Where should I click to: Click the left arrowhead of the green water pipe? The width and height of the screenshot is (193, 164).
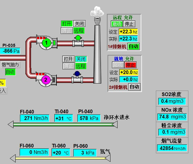(x=11, y=124)
